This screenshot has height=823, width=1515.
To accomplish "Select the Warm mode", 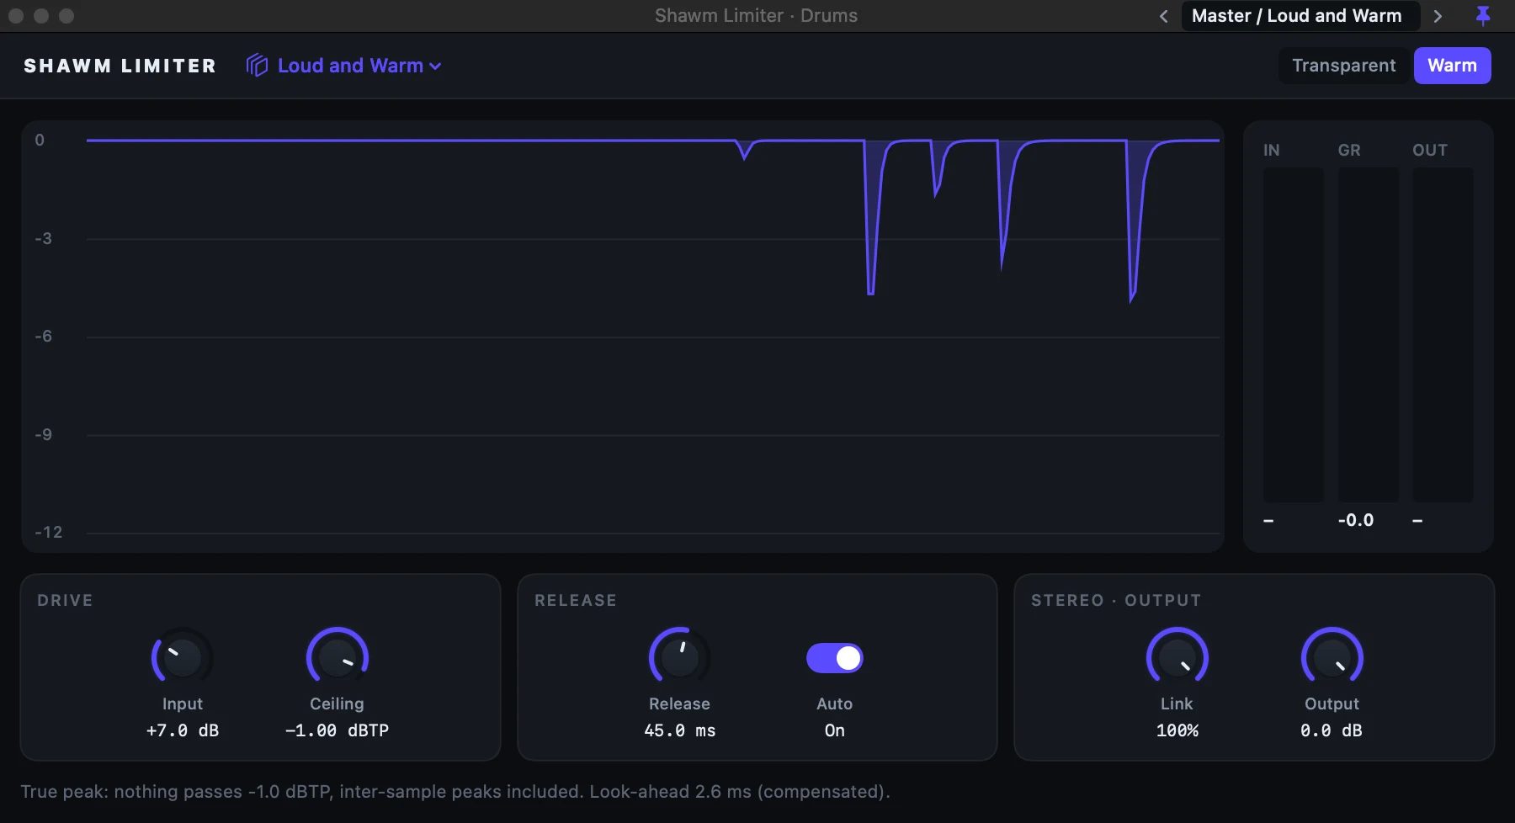I will [x=1452, y=66].
